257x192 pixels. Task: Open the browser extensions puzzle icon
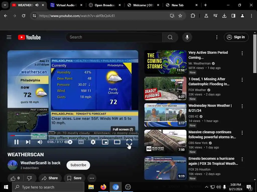coord(193,16)
